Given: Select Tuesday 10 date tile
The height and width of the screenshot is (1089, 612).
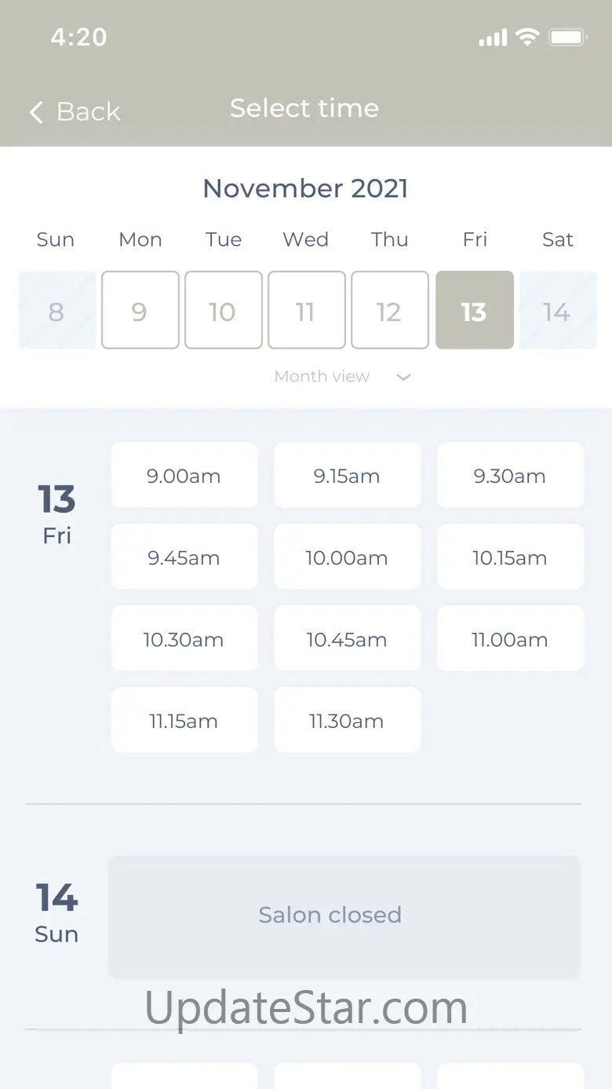Looking at the screenshot, I should pyautogui.click(x=223, y=310).
